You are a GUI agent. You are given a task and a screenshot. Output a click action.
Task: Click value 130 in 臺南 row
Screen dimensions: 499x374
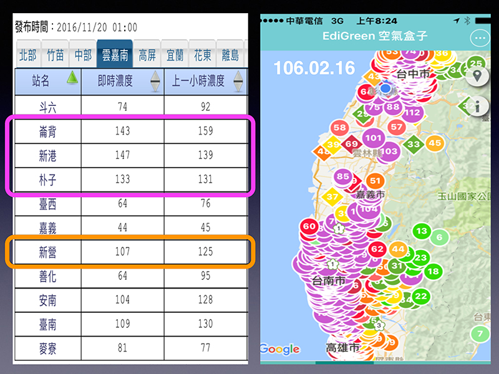pos(206,324)
